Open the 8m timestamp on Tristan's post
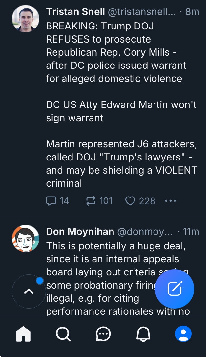The image size is (206, 357). pyautogui.click(x=192, y=12)
